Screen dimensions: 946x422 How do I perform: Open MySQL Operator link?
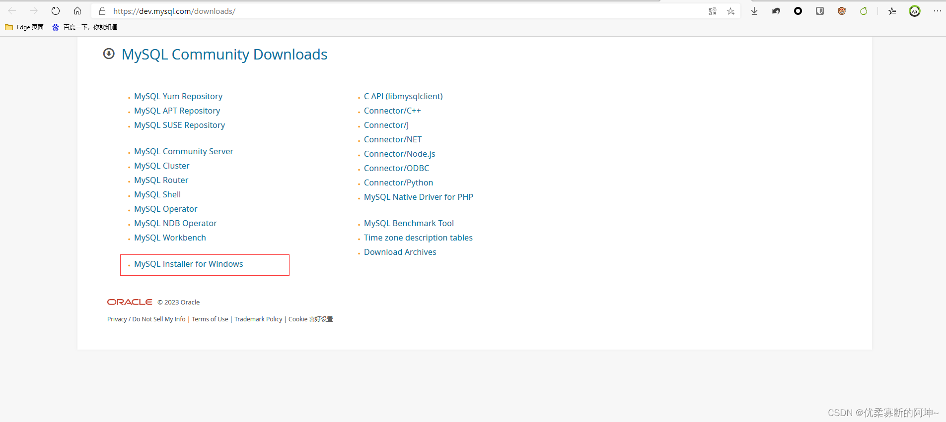coord(165,209)
